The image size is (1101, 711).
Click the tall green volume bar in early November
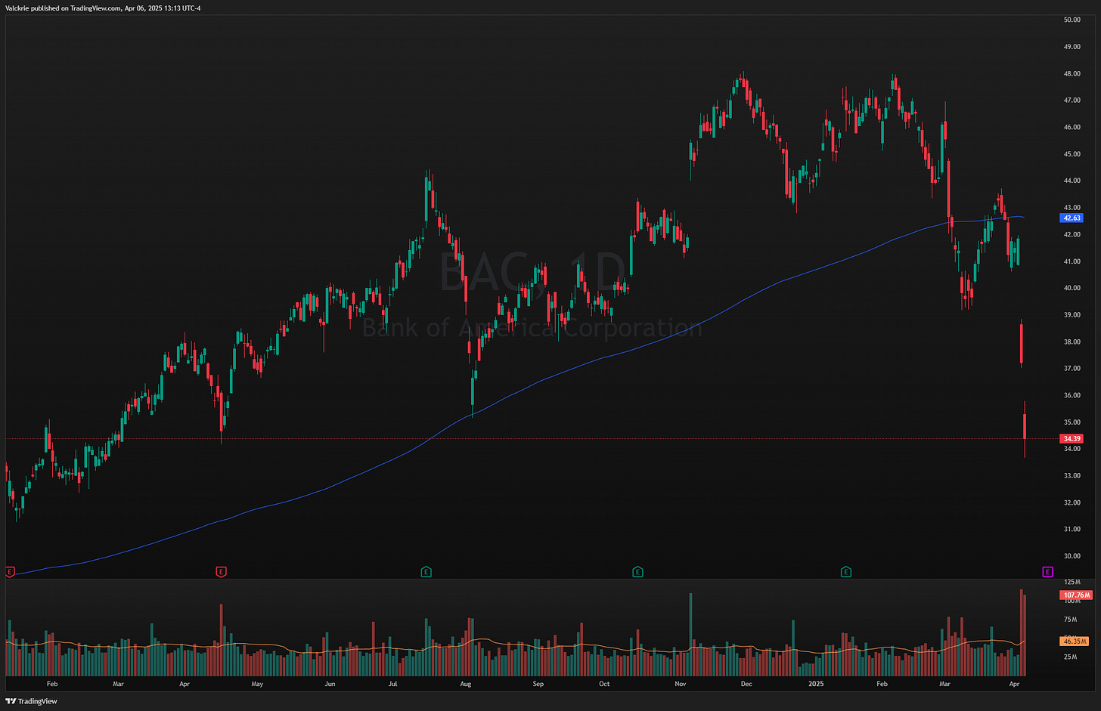pyautogui.click(x=691, y=635)
